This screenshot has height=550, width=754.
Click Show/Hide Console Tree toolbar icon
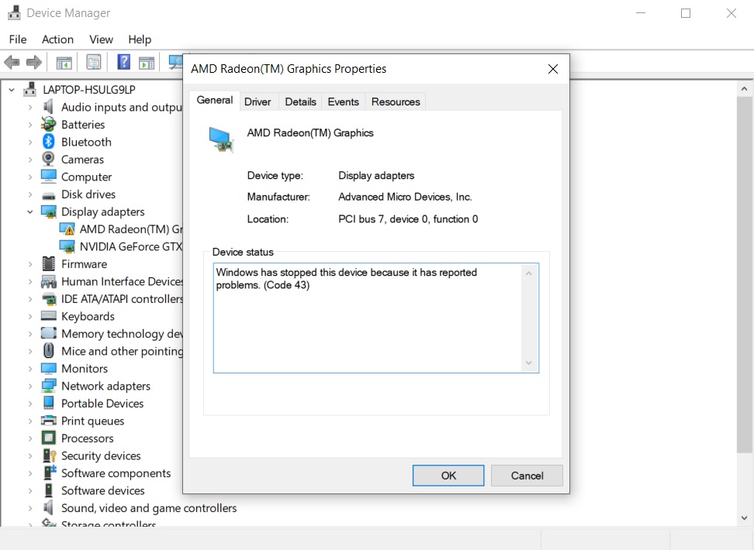coord(64,63)
